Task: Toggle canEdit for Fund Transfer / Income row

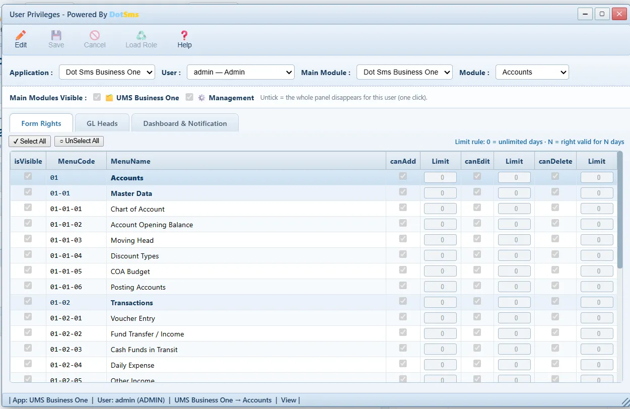Action: click(477, 332)
